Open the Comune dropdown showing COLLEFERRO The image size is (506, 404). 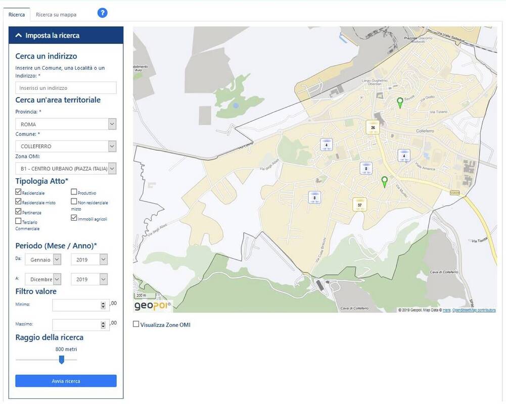tap(66, 146)
